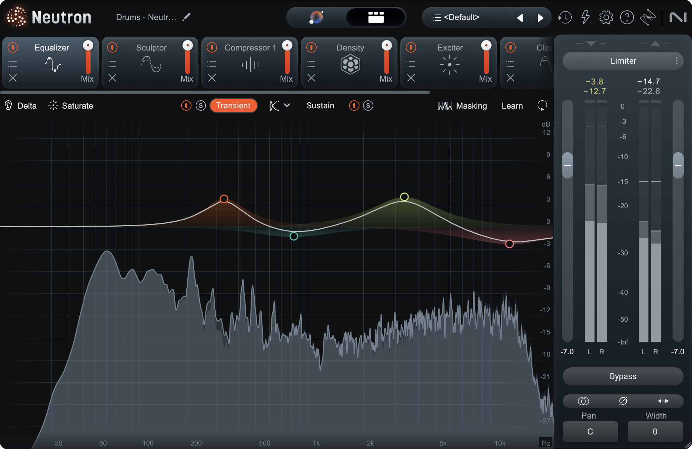
Task: Click the Masking meter icon
Action: [x=445, y=106]
